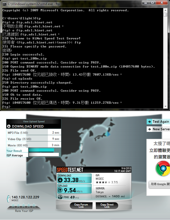Screen dimensions: 170x220
Task: Click the upload arrow icon beside 9.54
Action: (61, 190)
